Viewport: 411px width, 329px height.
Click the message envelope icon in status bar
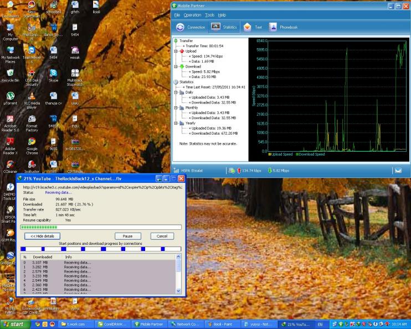click(398, 171)
